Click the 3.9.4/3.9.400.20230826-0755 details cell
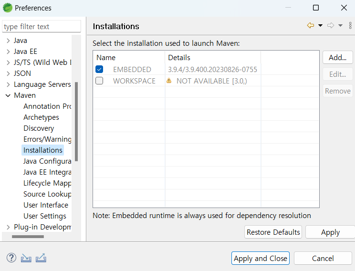 click(x=213, y=69)
